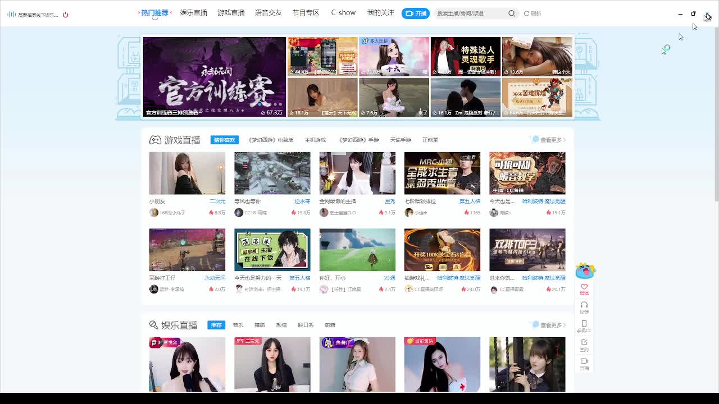This screenshot has height=404, width=719.
Task: Open the 你好，开心 stream thumbnail
Action: click(357, 250)
